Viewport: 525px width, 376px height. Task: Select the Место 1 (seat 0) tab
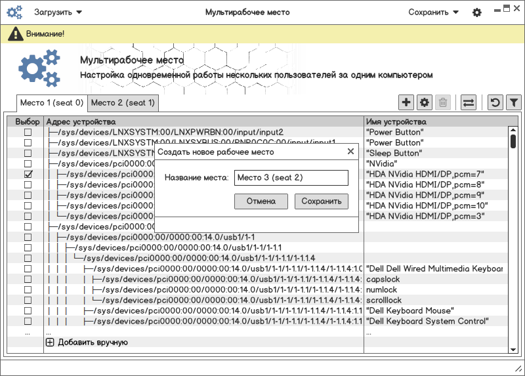52,103
